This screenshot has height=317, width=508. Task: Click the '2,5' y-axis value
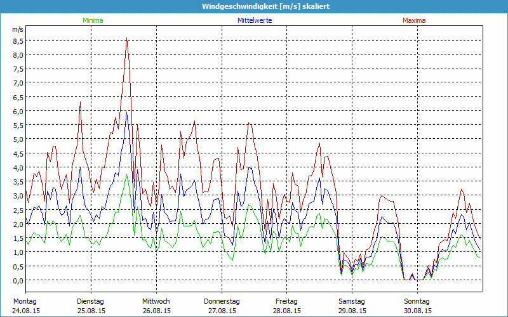coord(18,210)
